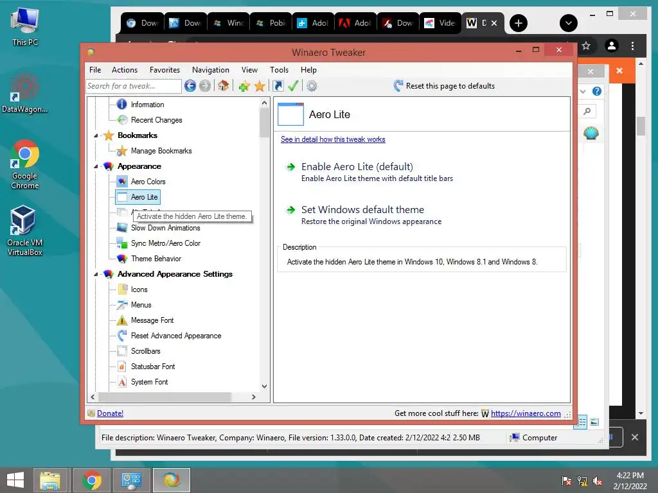The width and height of the screenshot is (658, 493).
Task: Open a new Chrome tab with plus button
Action: [x=519, y=23]
